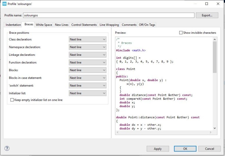Open Initializer list brace position dropdown
Screen dimensions: 225x156
point(88,93)
